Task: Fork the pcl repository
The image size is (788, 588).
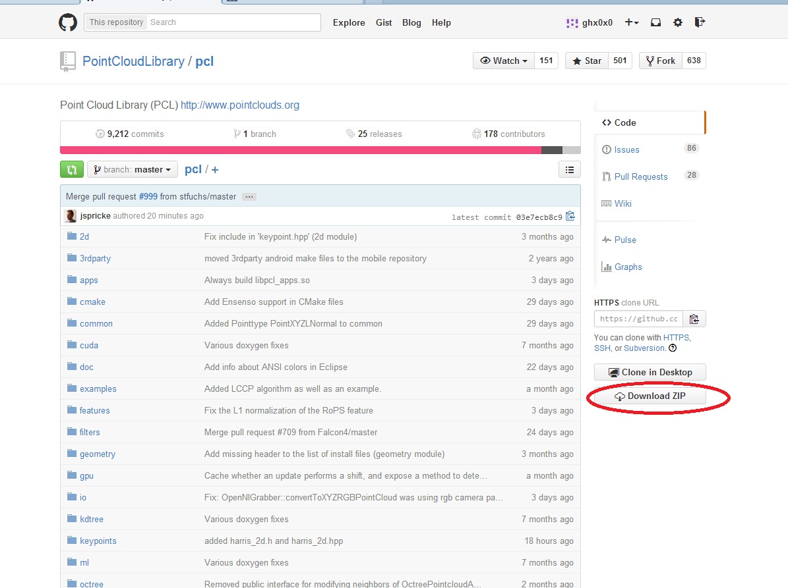Action: click(x=660, y=61)
